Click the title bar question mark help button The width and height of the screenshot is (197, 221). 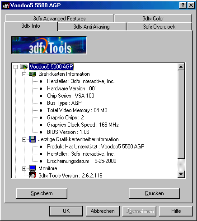[183, 5]
